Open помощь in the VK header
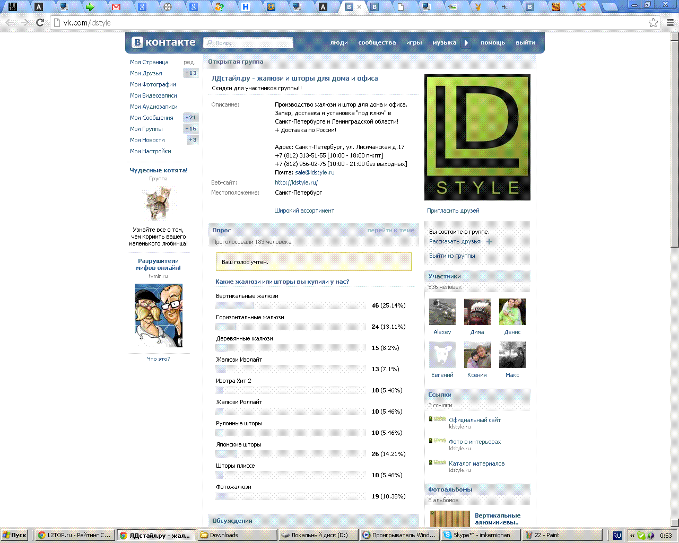The width and height of the screenshot is (679, 543). pyautogui.click(x=493, y=43)
